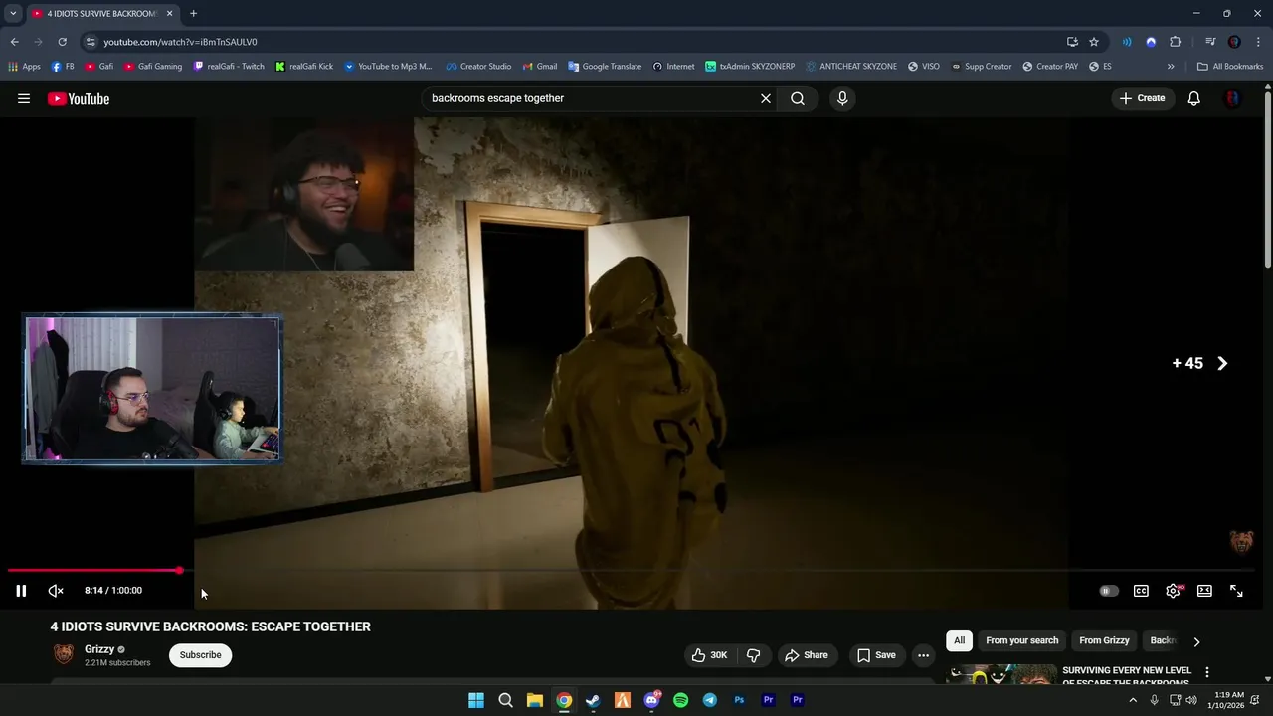The image size is (1273, 716).
Task: Click the search magnifier button
Action: coord(798,98)
